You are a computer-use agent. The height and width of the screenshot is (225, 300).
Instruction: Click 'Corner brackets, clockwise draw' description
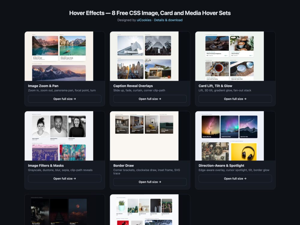[x=147, y=172]
